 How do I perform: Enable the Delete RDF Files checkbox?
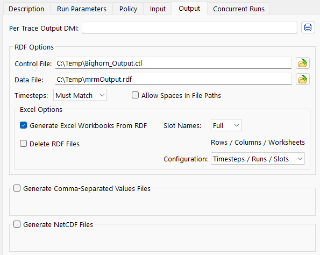[x=23, y=144]
